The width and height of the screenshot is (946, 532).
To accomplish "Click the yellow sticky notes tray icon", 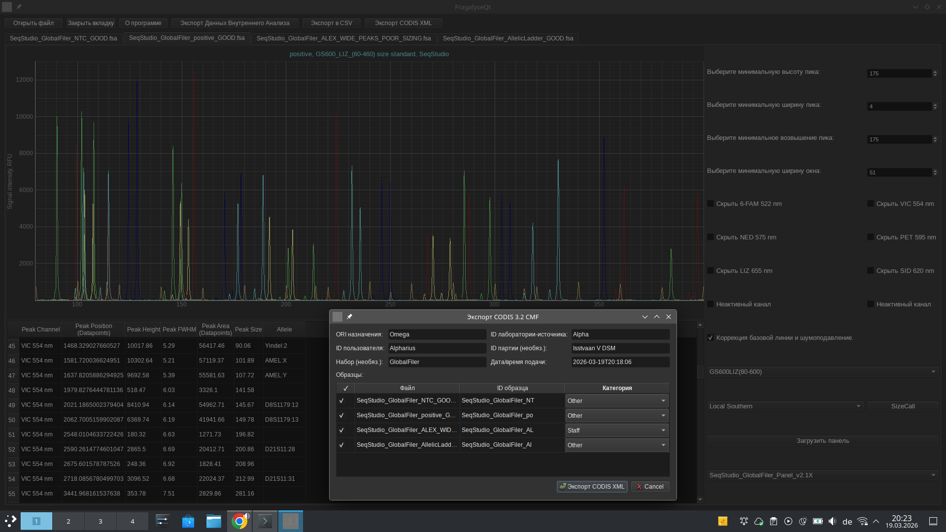I will click(723, 521).
